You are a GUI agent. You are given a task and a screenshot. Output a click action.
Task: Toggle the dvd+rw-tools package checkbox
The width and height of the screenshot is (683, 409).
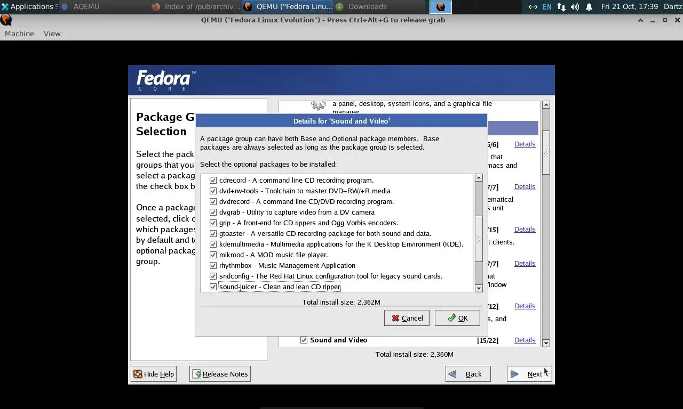coord(213,191)
